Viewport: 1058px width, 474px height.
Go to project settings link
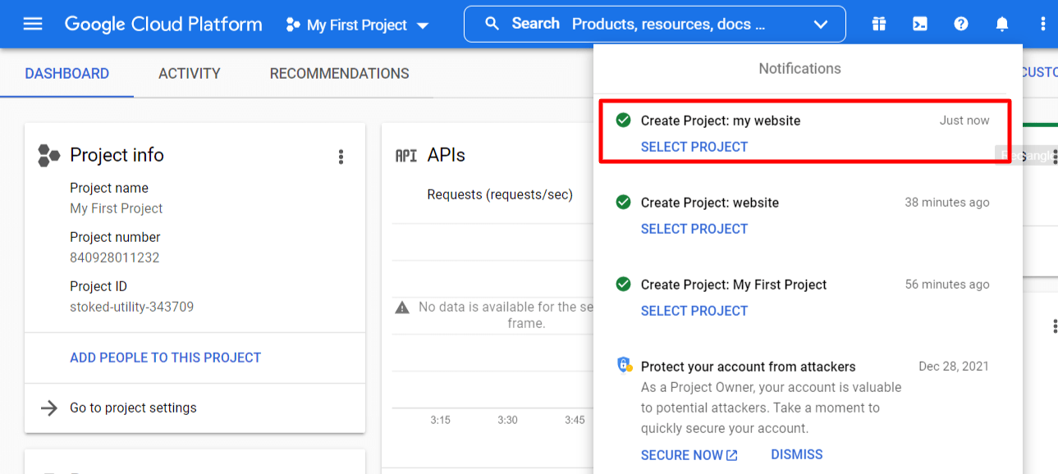[x=134, y=408]
